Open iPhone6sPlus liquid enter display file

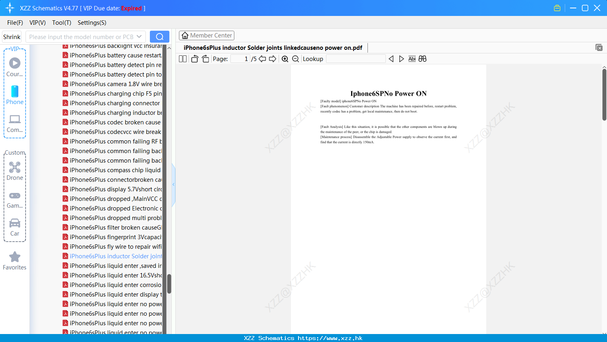[112, 295]
